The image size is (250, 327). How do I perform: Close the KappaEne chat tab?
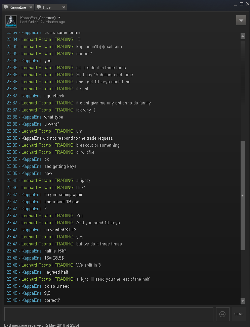point(31,7)
